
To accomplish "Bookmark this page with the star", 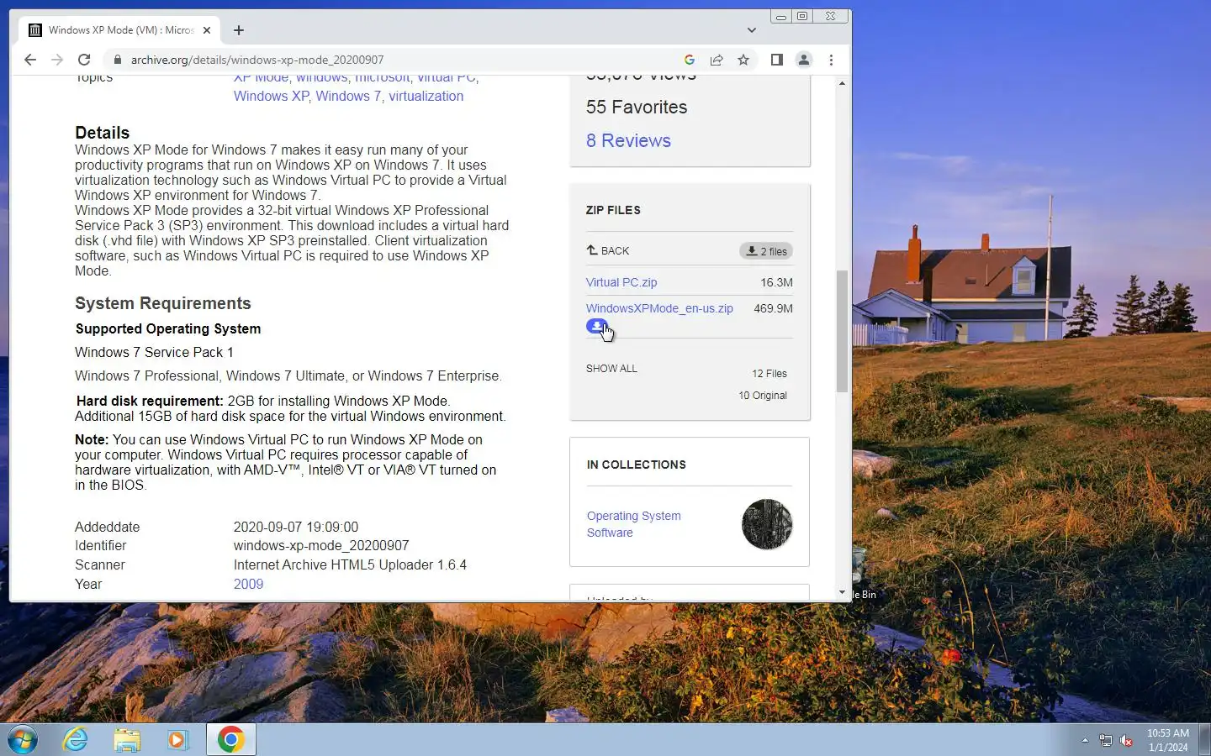I will pos(743,60).
